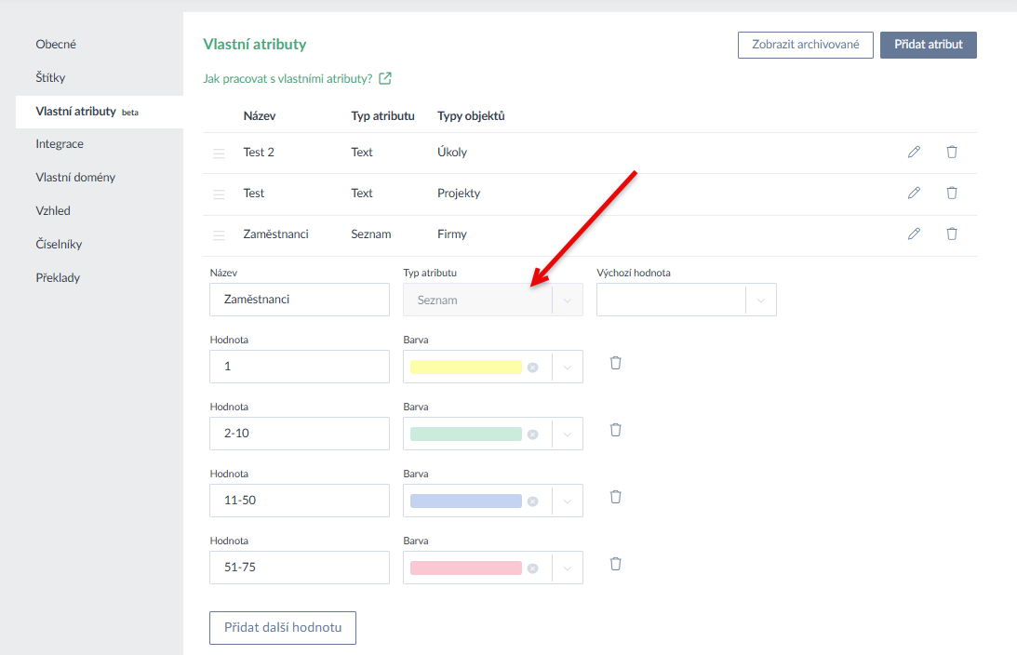
Task: Clear the pink color of value 51-75
Action: click(x=532, y=568)
